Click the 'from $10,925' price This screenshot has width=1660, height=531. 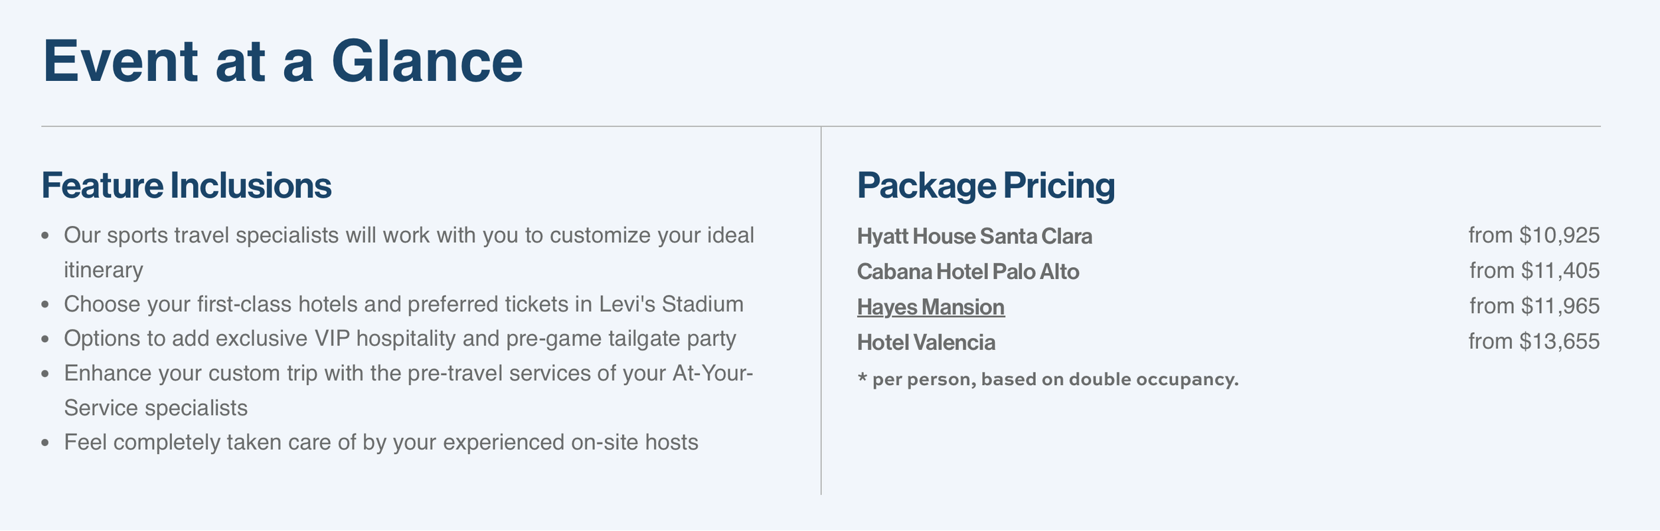1533,235
